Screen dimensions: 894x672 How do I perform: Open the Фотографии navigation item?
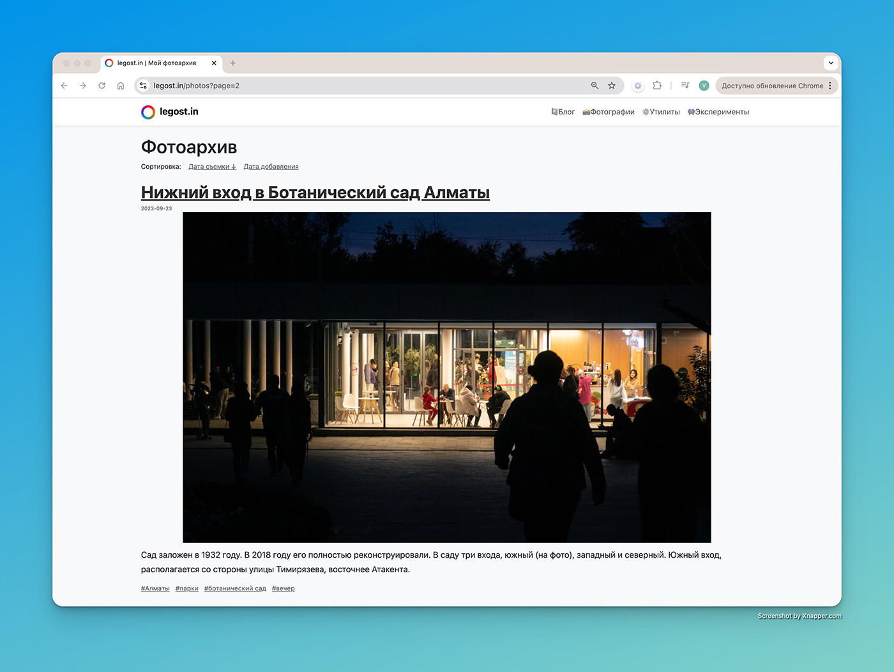(609, 112)
